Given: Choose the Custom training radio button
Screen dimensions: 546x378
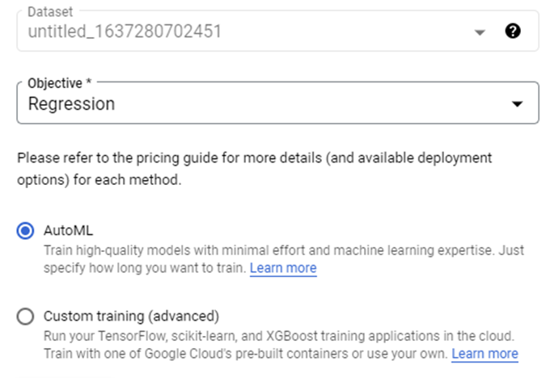Looking at the screenshot, I should (26, 317).
